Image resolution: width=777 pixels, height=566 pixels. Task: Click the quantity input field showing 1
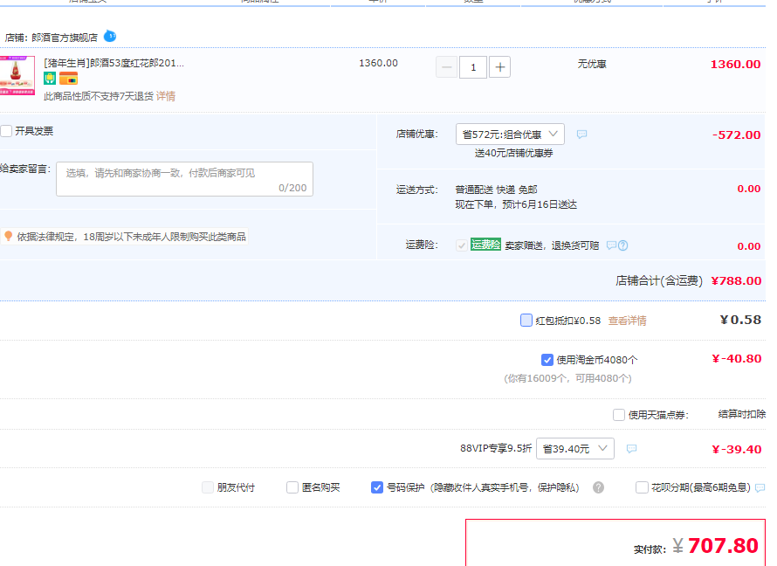(473, 67)
